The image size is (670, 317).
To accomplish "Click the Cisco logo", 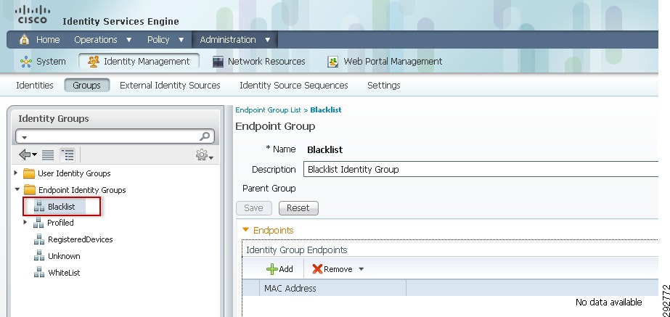I will tap(33, 15).
